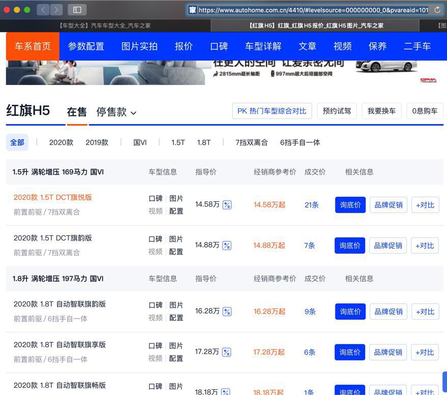This screenshot has height=395, width=447.
Task: Open the 视频 nav item
Action: 342,46
